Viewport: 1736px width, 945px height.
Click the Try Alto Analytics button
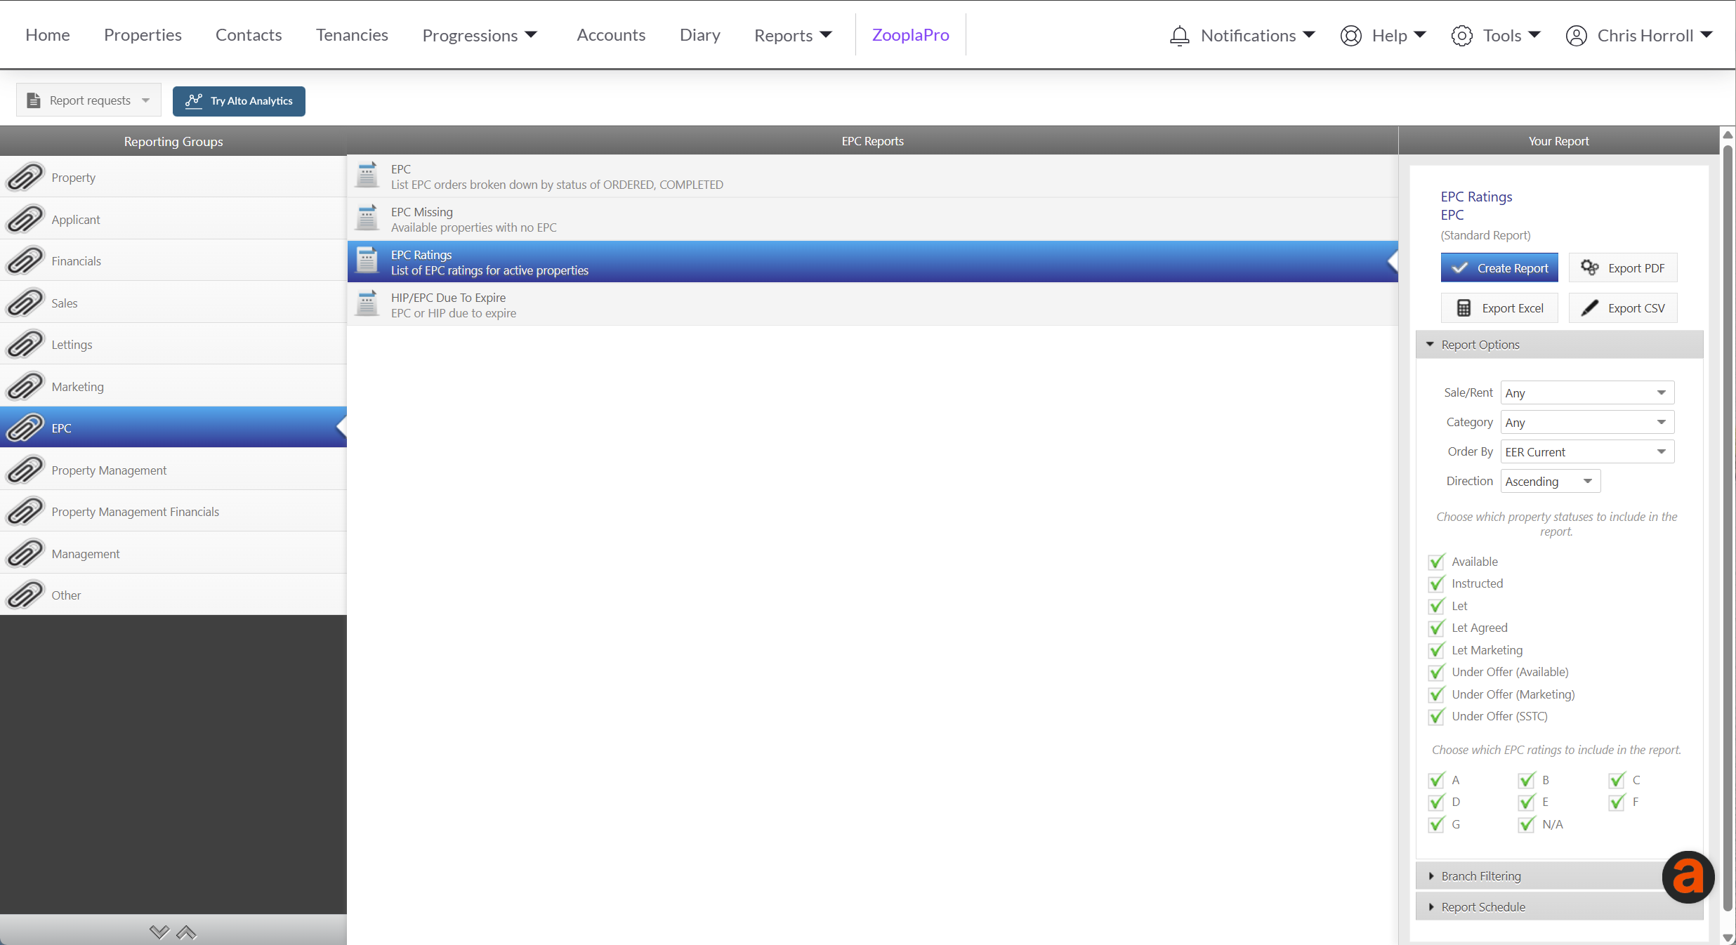pyautogui.click(x=239, y=100)
